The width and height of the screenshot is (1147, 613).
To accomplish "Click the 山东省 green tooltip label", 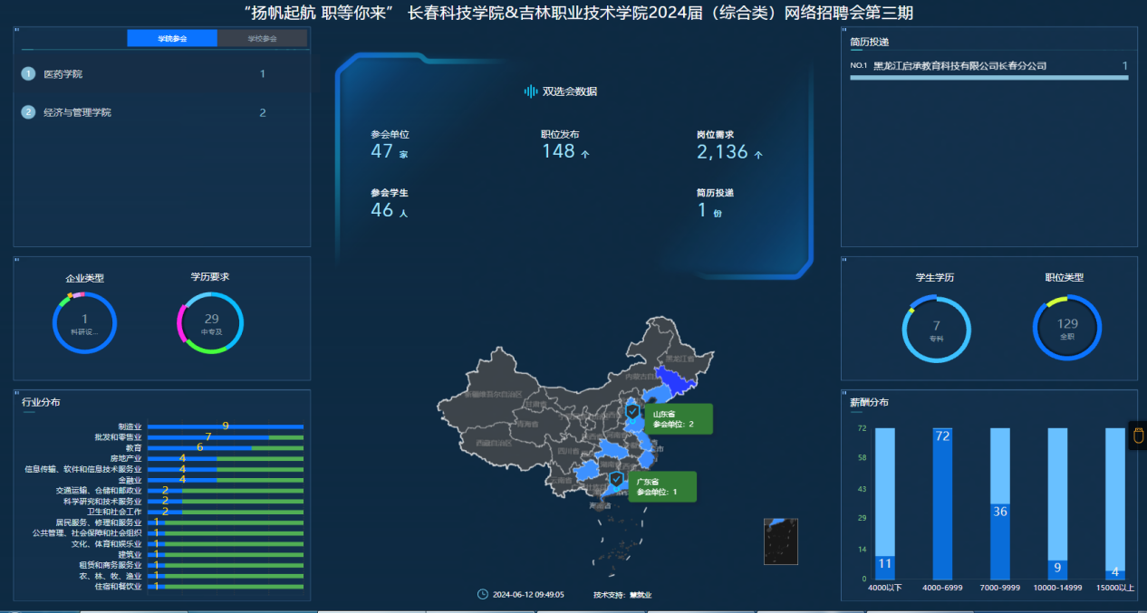I will [x=678, y=418].
